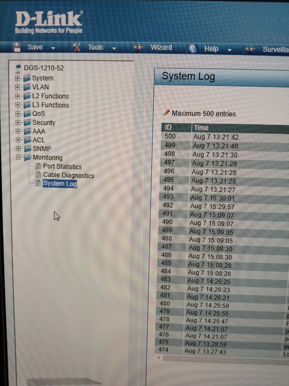Select log time Aug 7 13:28:59
This screenshot has height=386, width=289.
pyautogui.click(x=206, y=344)
